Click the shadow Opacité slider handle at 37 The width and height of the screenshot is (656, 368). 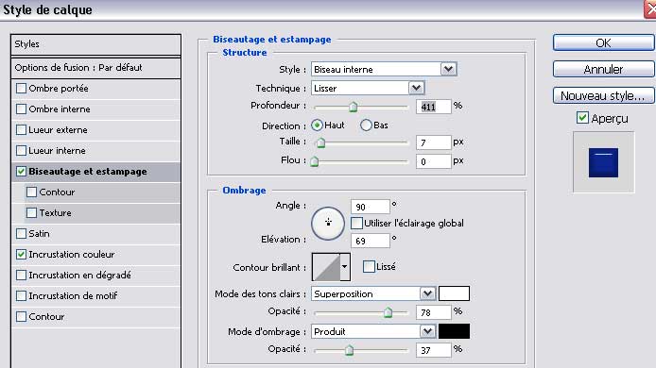pyautogui.click(x=350, y=350)
